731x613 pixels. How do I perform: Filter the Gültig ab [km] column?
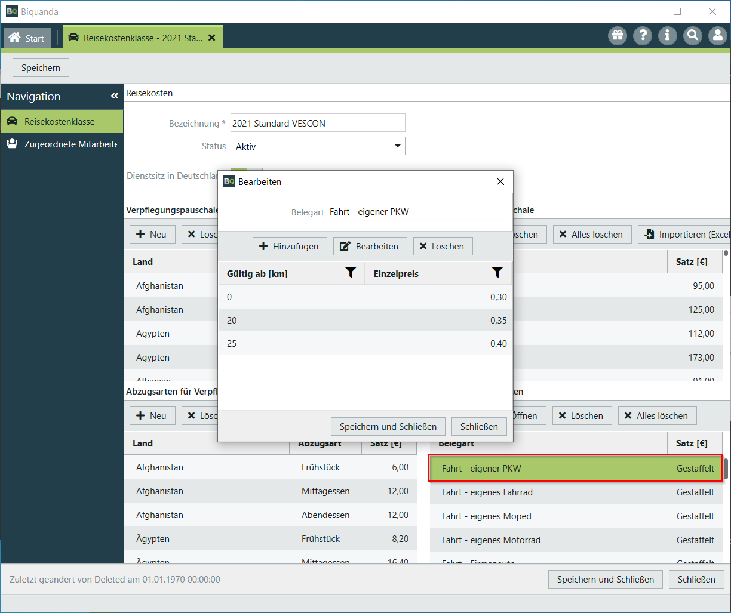tap(351, 273)
